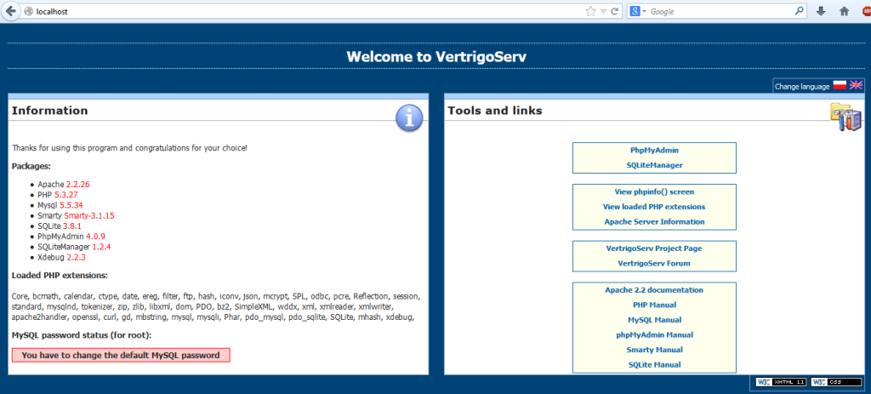Image resolution: width=871 pixels, height=394 pixels.
Task: Click the SQLiteManager version 1.2.4 text
Action: 102,247
